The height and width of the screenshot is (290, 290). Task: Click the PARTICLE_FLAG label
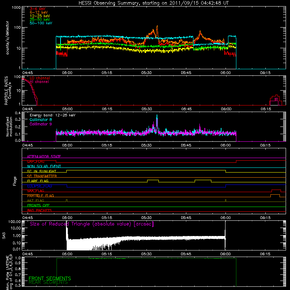click(x=41, y=196)
